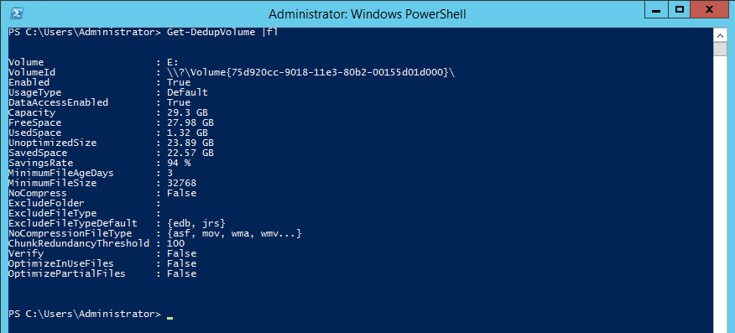This screenshot has width=735, height=333.
Task: Click the SavedSpace 22.57 GB value
Action: tap(190, 153)
